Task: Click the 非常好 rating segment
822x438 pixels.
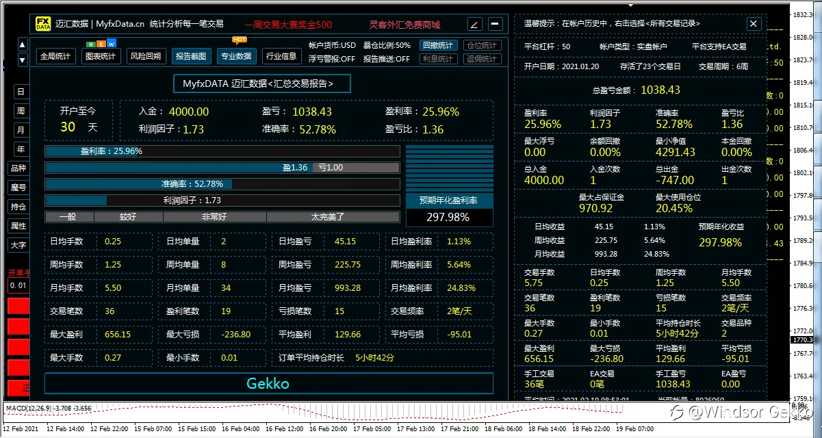Action: pyautogui.click(x=215, y=217)
